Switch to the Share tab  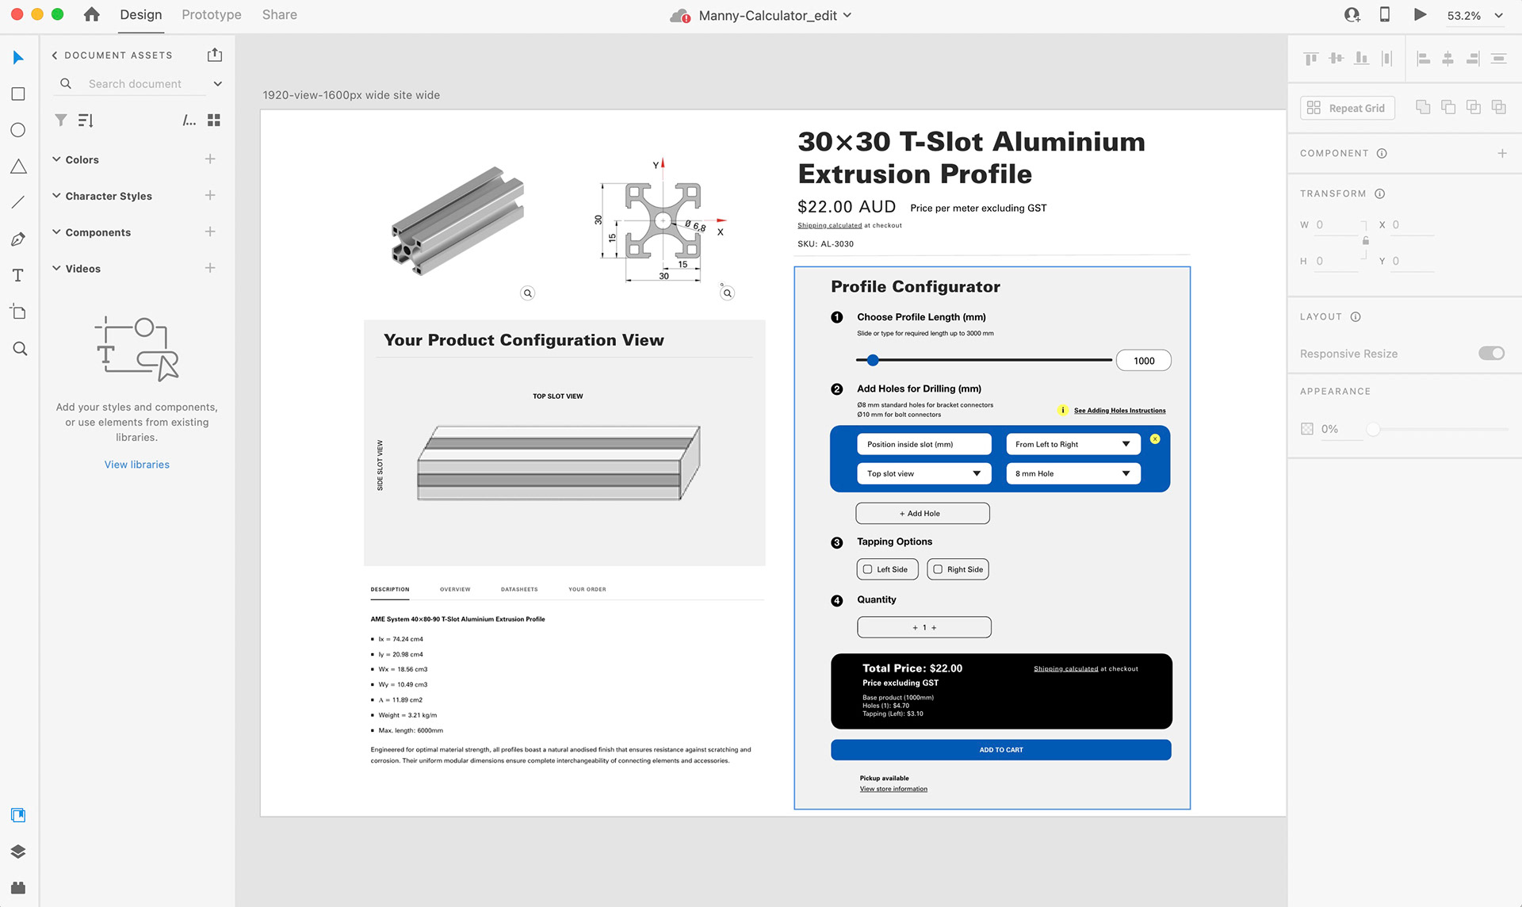tap(279, 15)
